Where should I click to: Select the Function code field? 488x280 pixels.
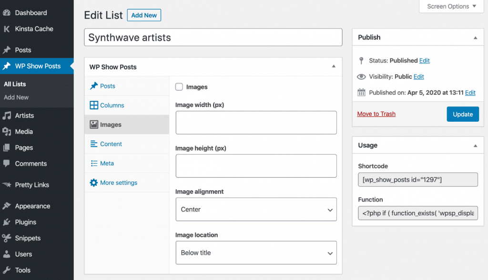tap(417, 213)
